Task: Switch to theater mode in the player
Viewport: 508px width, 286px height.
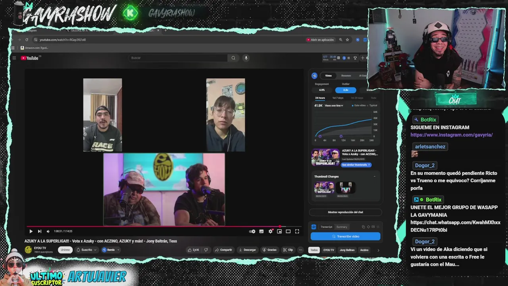Action: coord(288,231)
